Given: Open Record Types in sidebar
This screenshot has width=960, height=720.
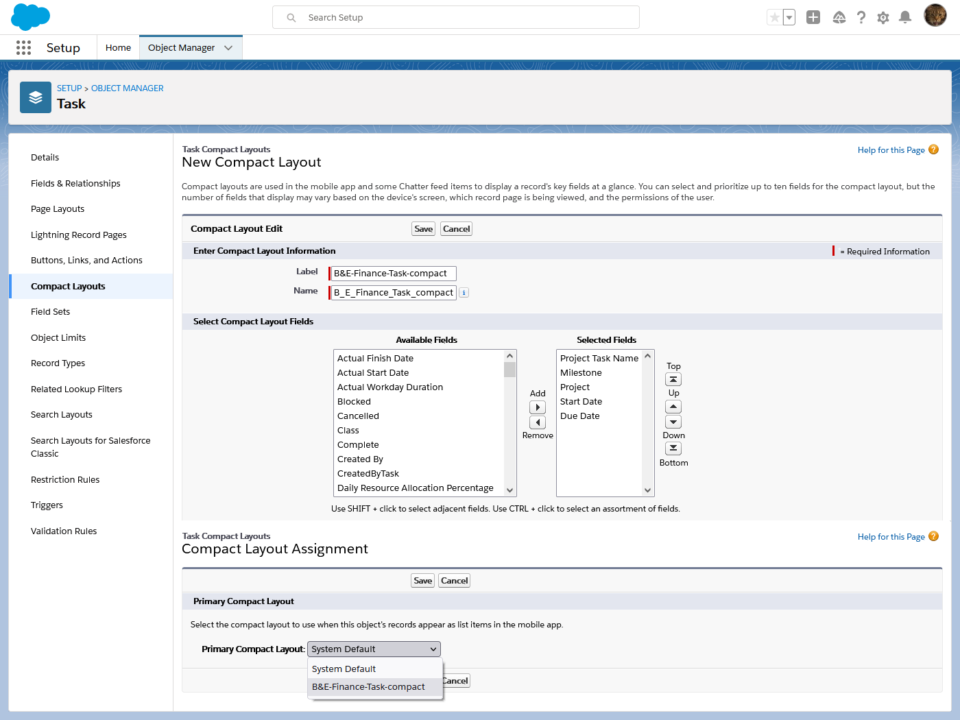Looking at the screenshot, I should (x=58, y=363).
